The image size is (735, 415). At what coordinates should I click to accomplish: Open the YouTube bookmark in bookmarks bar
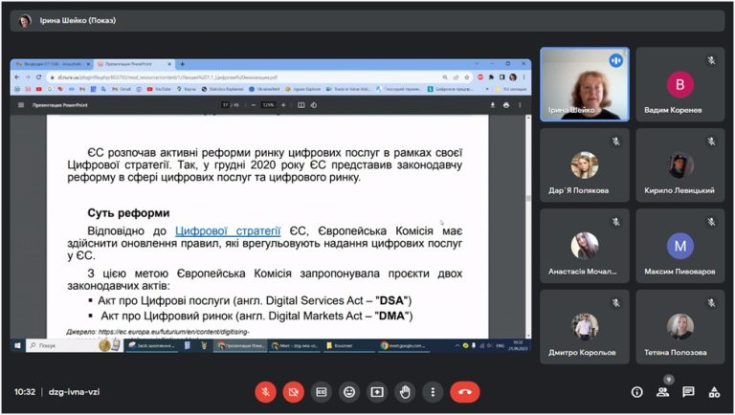point(159,89)
